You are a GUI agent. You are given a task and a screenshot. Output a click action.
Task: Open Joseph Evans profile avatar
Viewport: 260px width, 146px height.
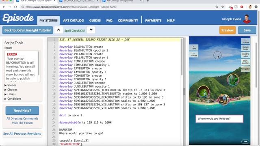(247, 19)
